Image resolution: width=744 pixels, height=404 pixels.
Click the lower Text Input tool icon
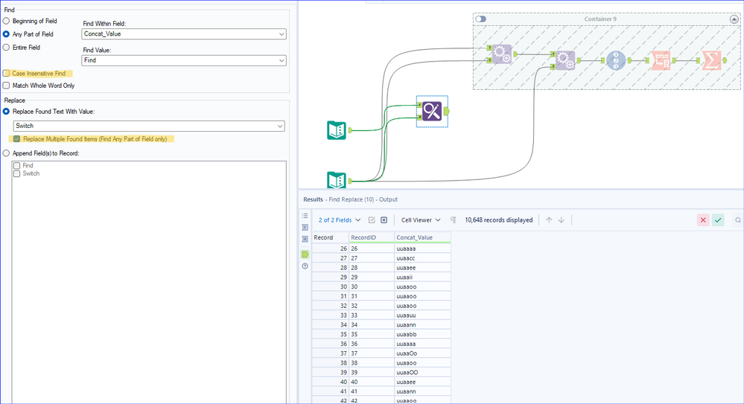(x=337, y=180)
